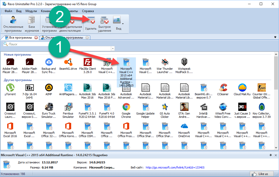This screenshot has width=279, height=177.
Task: Click the Поиск search field
Action: pyautogui.click(x=57, y=44)
